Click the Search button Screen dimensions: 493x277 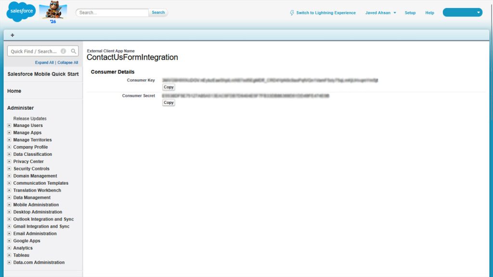tap(158, 13)
